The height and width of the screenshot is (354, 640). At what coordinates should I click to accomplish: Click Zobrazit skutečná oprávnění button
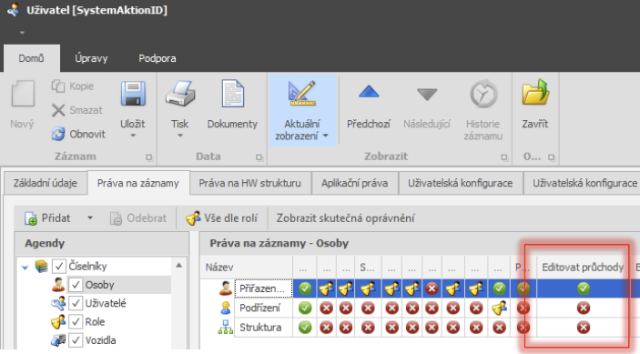345,218
